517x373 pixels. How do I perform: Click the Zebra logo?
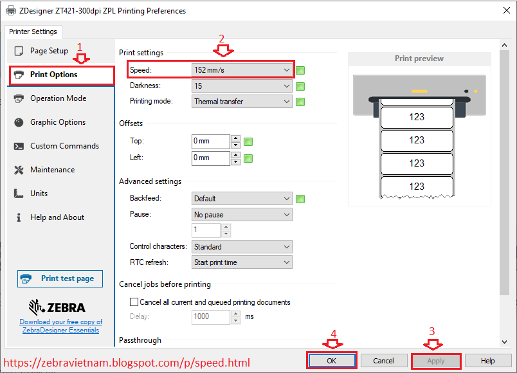57,307
